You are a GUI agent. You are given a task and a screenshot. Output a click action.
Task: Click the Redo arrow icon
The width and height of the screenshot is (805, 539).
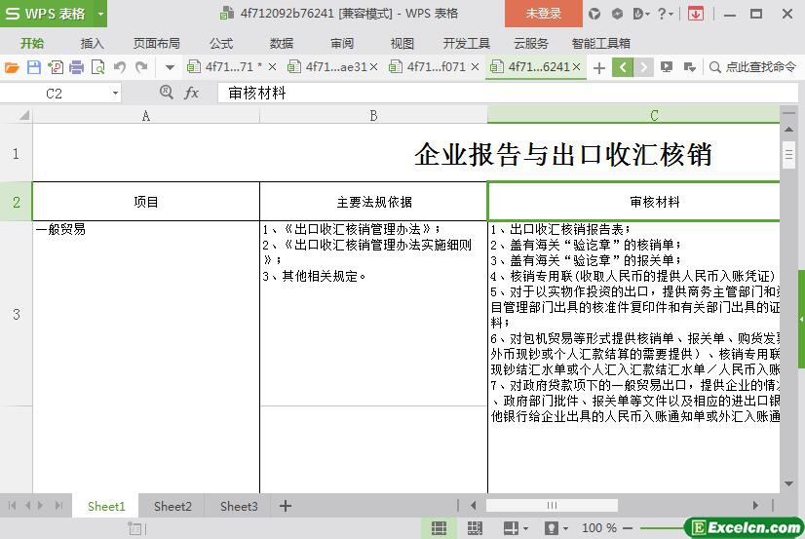142,67
